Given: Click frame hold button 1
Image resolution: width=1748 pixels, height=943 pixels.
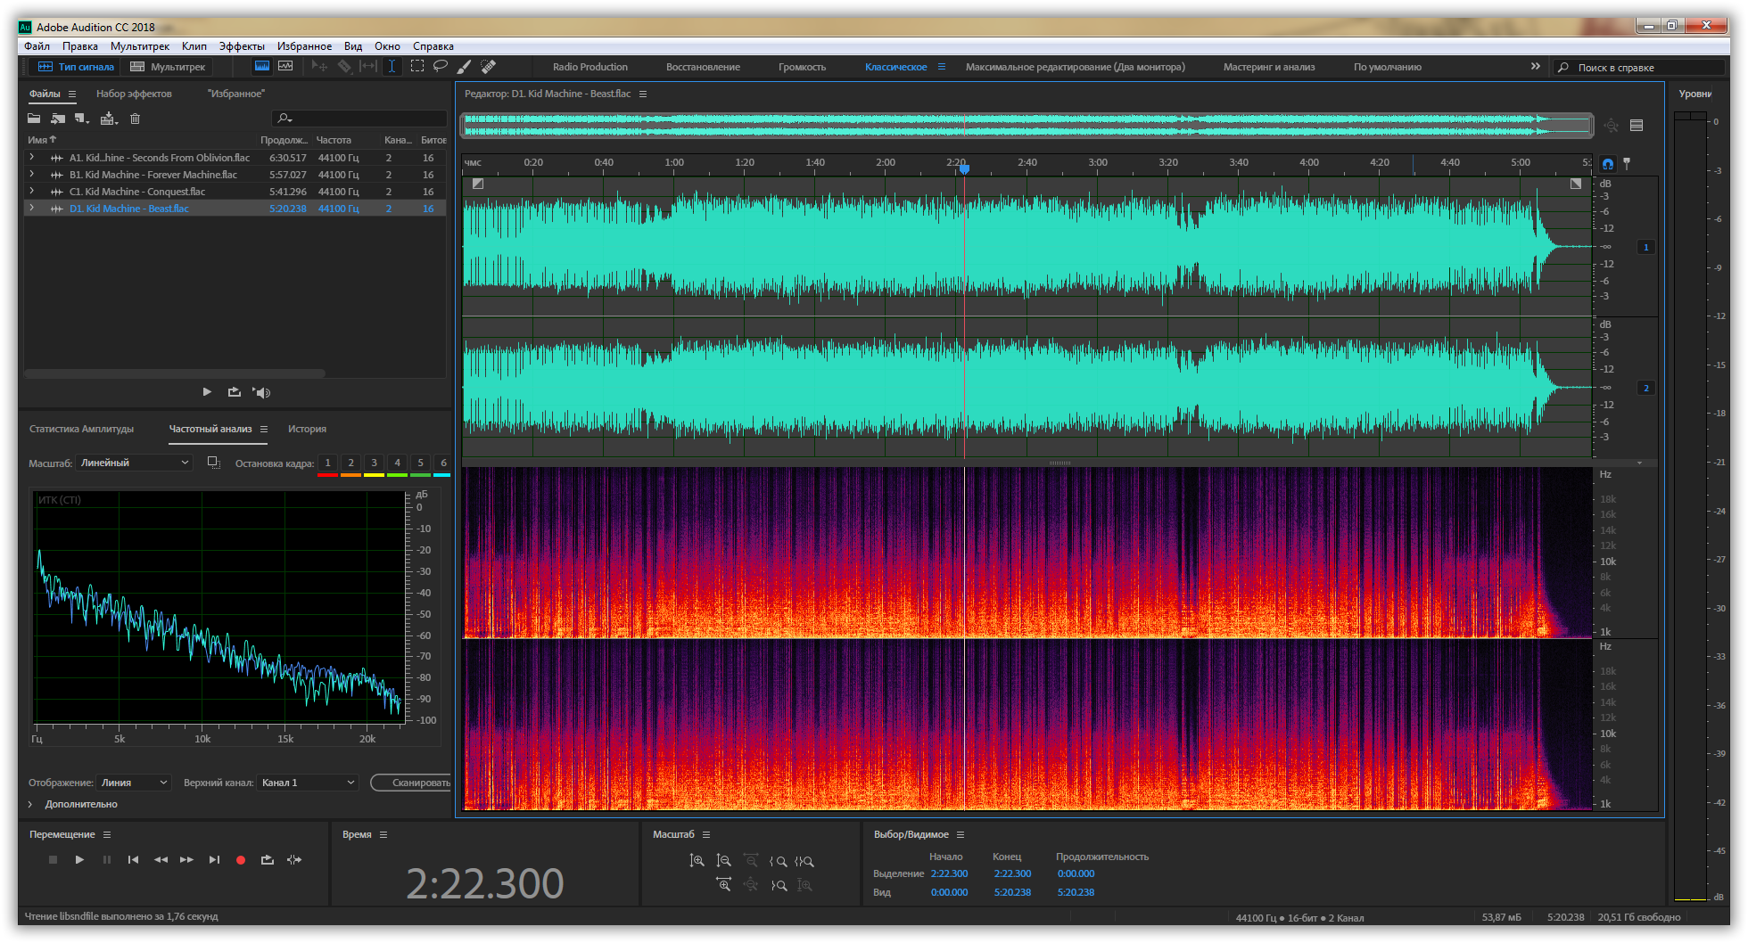Looking at the screenshot, I should 327,463.
